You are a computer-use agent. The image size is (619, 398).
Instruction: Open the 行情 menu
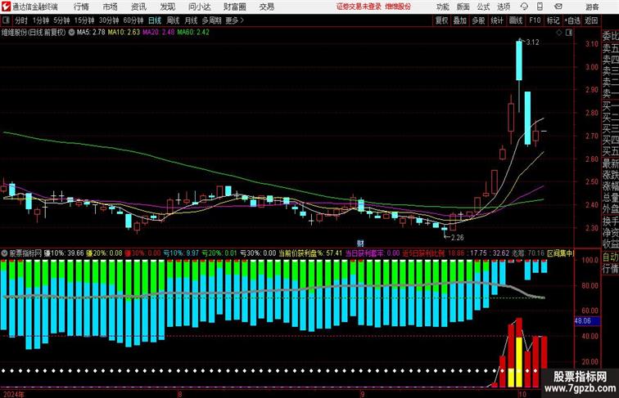click(81, 7)
